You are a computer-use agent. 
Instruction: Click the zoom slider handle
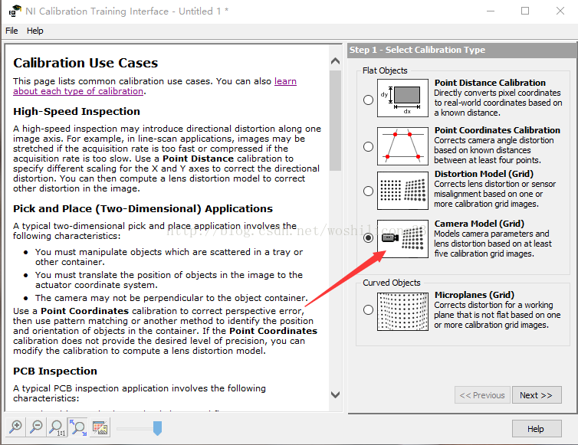pyautogui.click(x=157, y=428)
